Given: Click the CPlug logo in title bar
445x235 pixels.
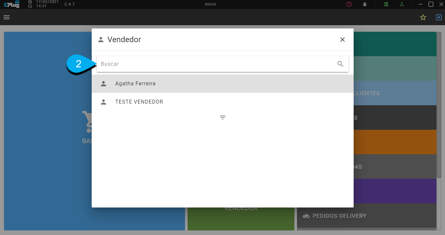Looking at the screenshot, I should click(x=12, y=4).
